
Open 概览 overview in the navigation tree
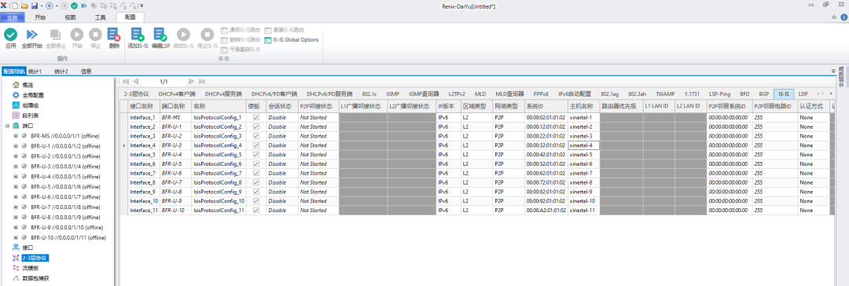tap(27, 85)
